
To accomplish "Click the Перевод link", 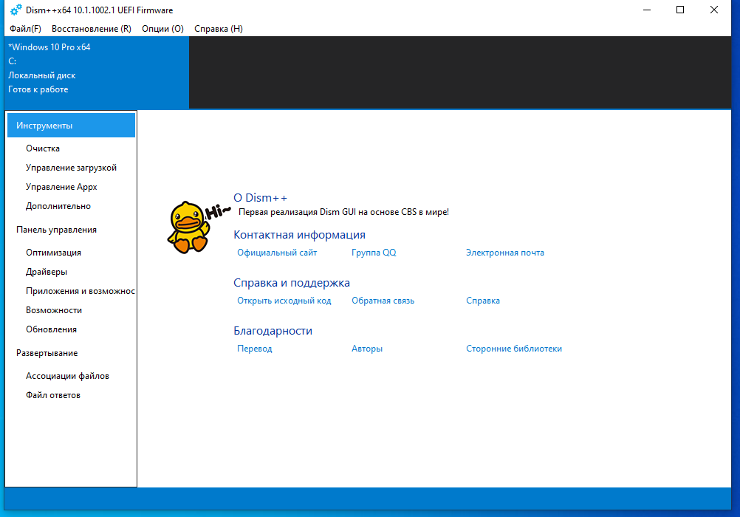I will click(255, 349).
